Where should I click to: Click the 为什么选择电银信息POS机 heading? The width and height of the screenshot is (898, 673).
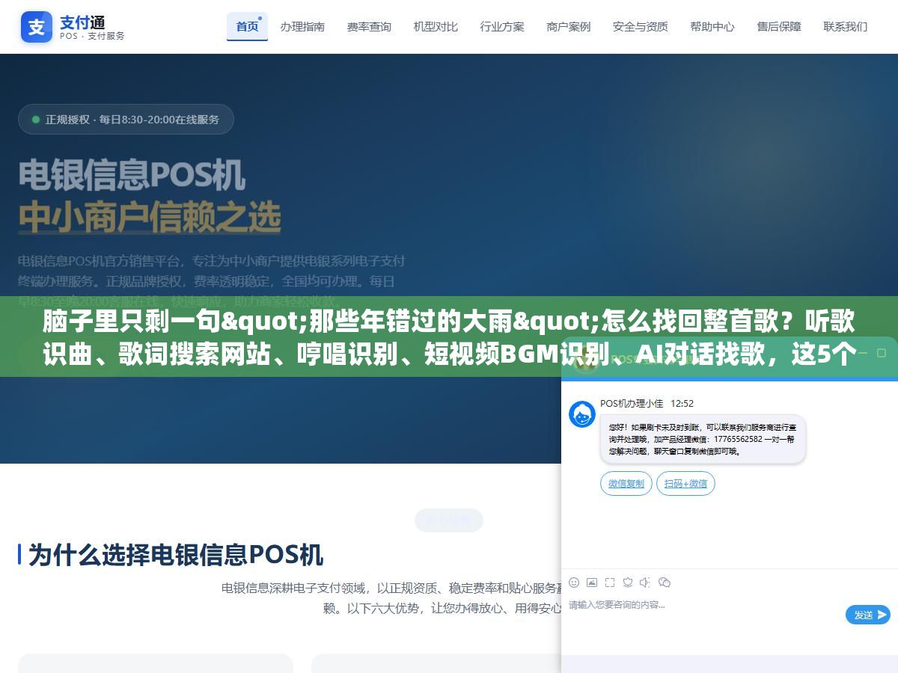[x=176, y=555]
